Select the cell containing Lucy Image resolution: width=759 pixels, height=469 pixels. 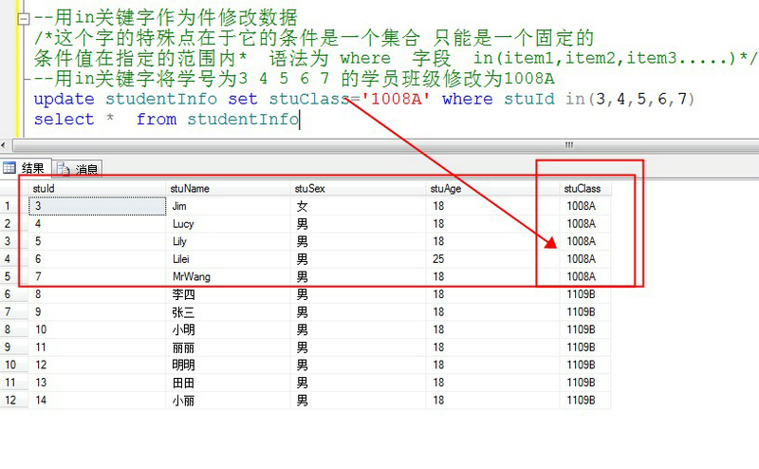(229, 224)
